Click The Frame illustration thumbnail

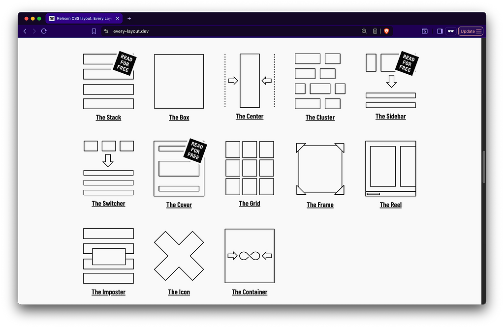click(320, 169)
